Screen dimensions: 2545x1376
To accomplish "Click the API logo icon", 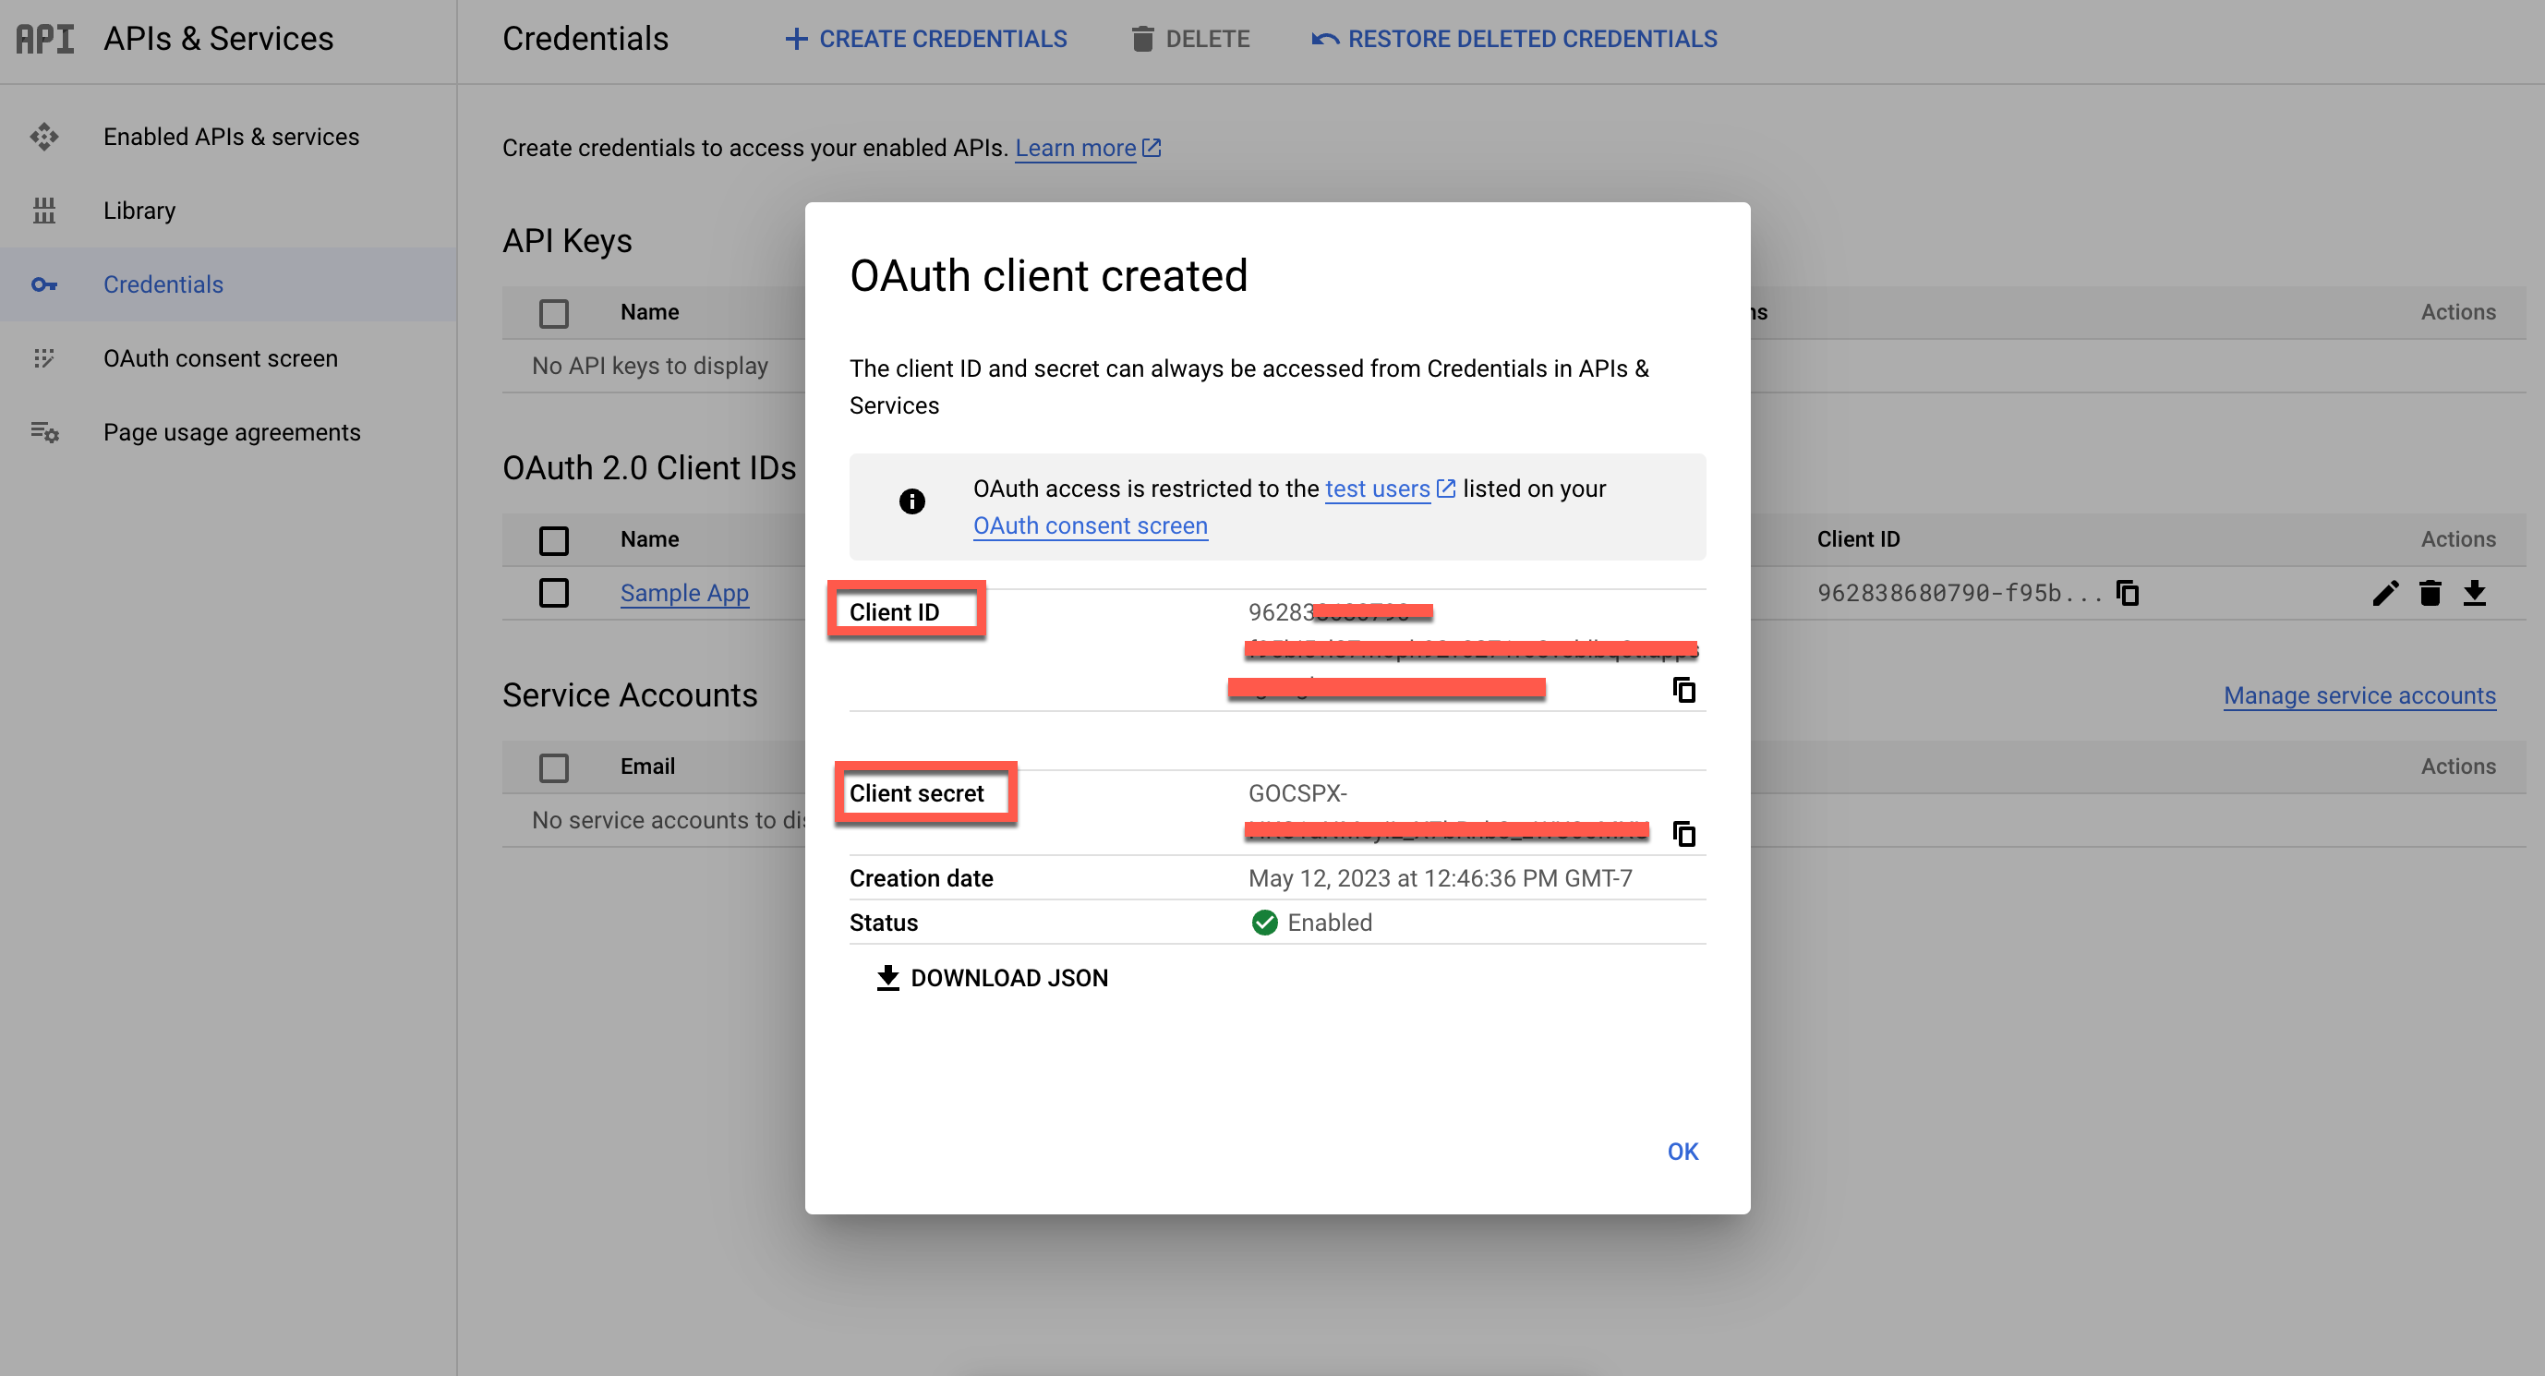I will click(x=44, y=39).
